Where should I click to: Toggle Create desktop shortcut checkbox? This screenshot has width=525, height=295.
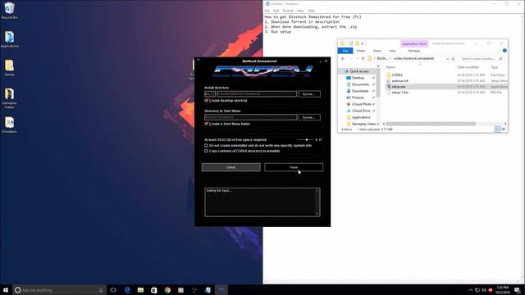pos(206,100)
